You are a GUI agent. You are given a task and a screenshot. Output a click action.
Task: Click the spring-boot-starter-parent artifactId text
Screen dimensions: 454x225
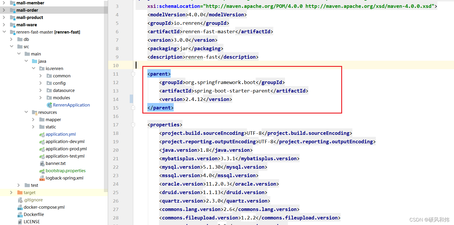(232, 91)
